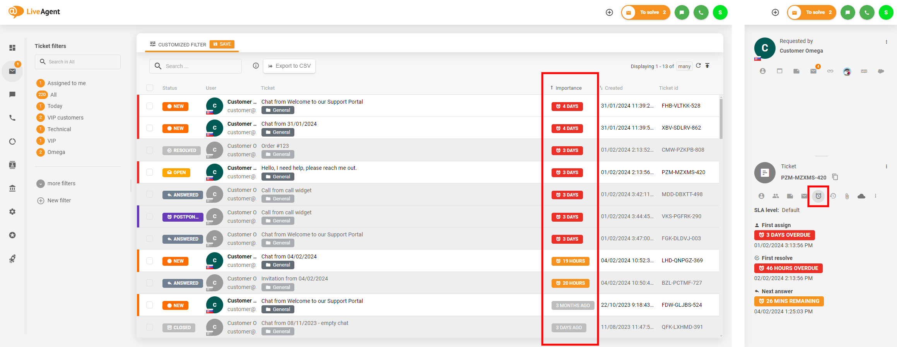Click the copy ticket ID icon
Viewport: 897px width, 347px height.
[x=835, y=177]
